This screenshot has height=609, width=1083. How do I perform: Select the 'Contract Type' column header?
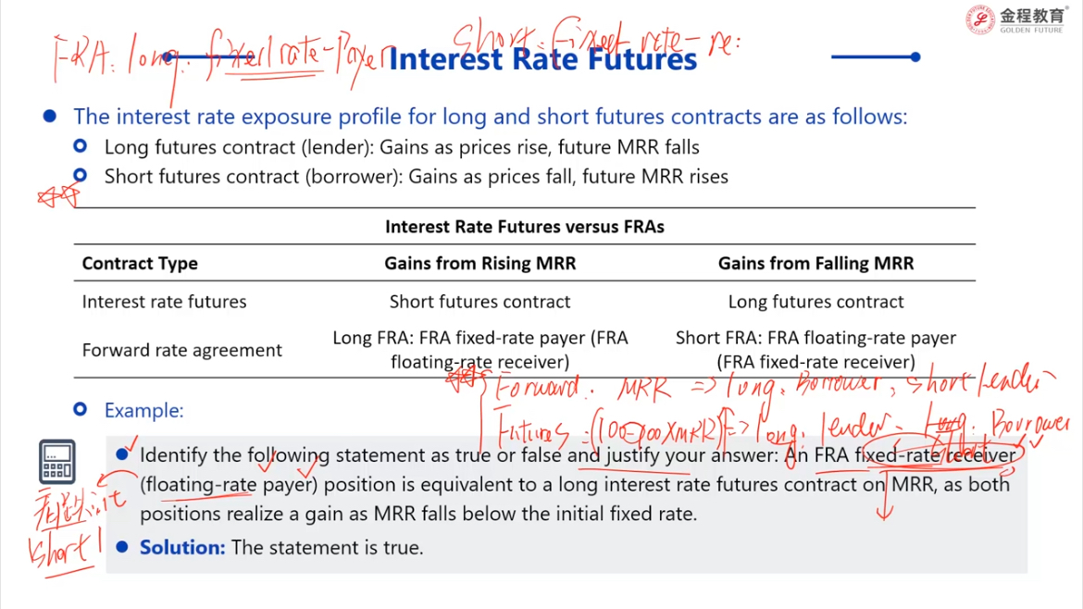pyautogui.click(x=140, y=263)
